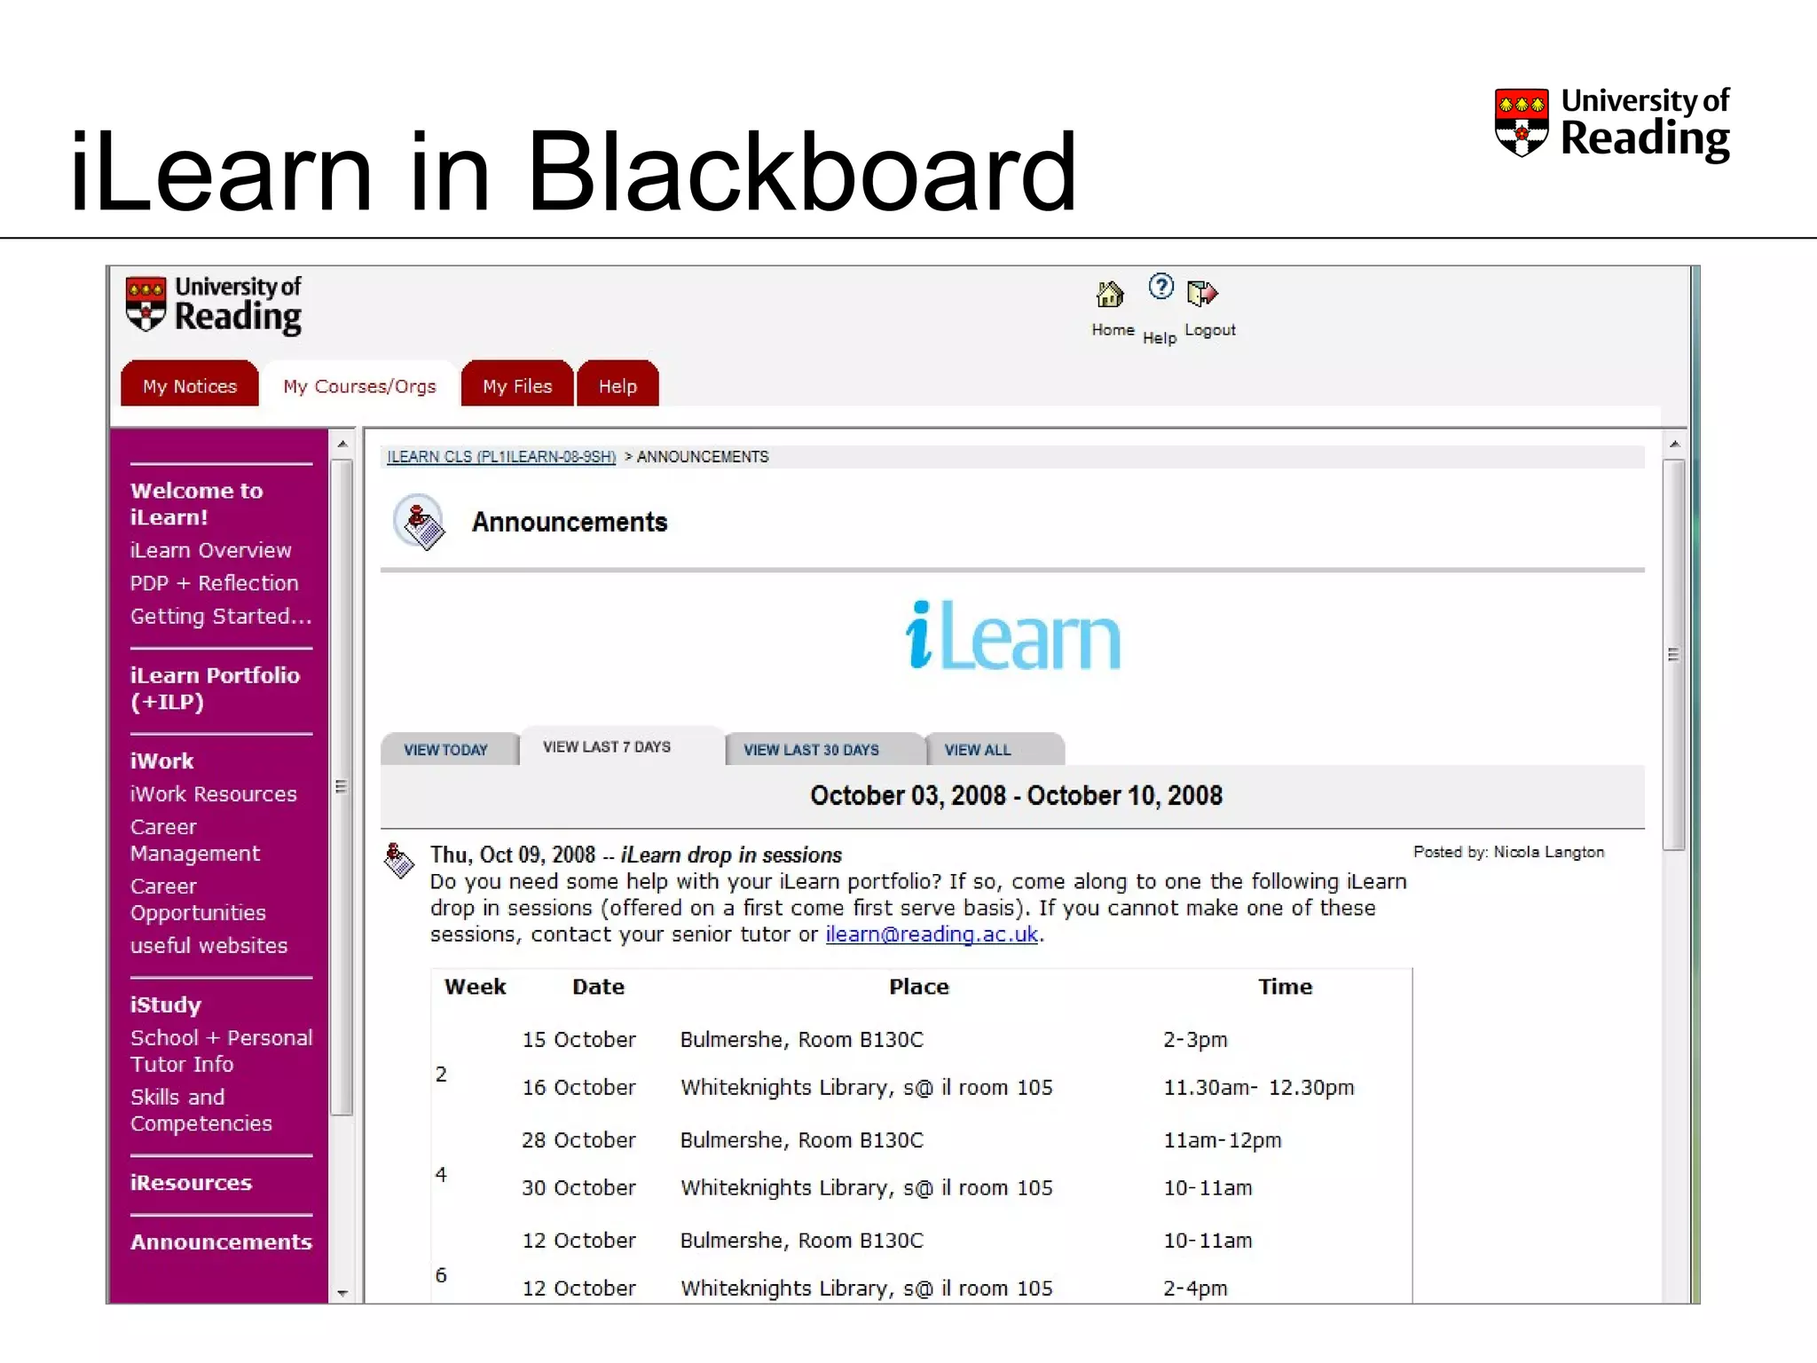Click the content pane scrollbar thumb
The width and height of the screenshot is (1817, 1363).
pyautogui.click(x=1674, y=655)
